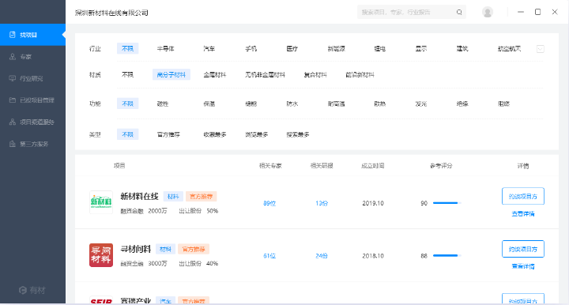569x305 pixels.
Task: Click the 成立时间 column header
Action: tap(373, 166)
